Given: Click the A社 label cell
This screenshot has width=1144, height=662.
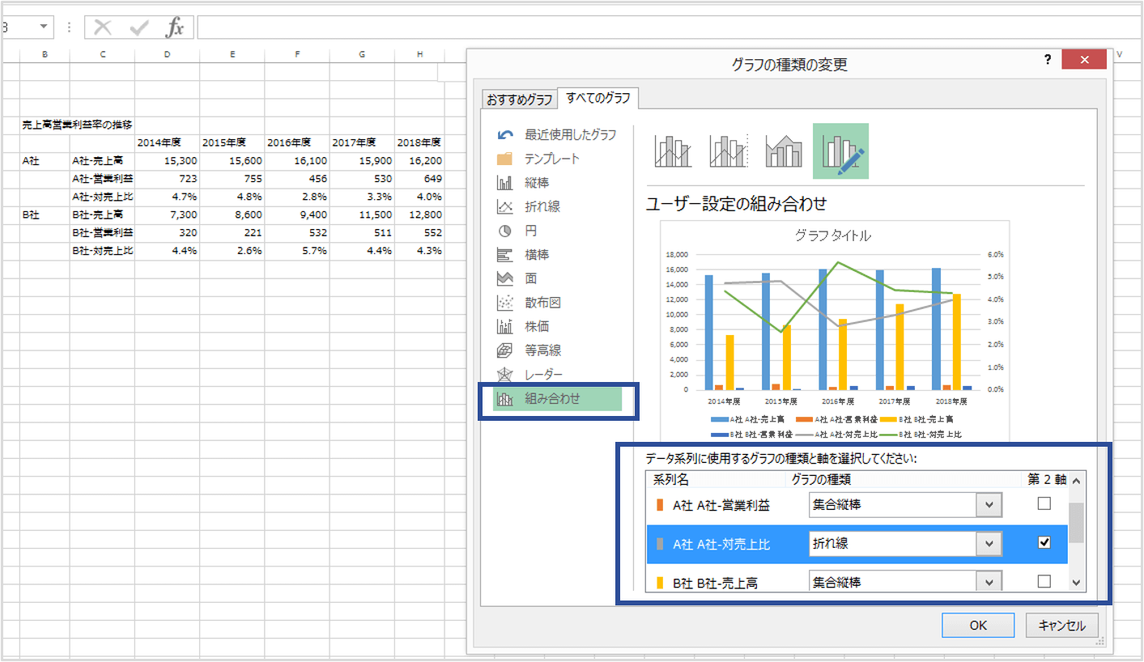Looking at the screenshot, I should click(45, 161).
